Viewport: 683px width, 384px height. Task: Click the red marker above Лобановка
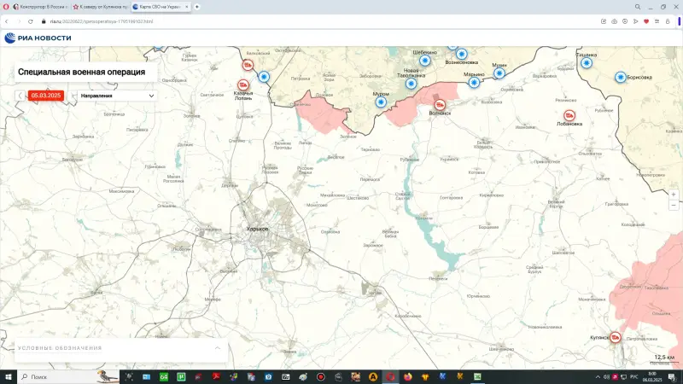click(x=569, y=115)
